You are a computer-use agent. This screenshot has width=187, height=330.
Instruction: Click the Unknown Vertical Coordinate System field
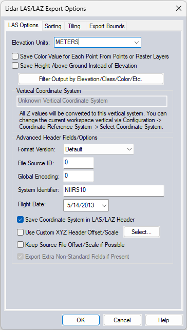(x=92, y=101)
